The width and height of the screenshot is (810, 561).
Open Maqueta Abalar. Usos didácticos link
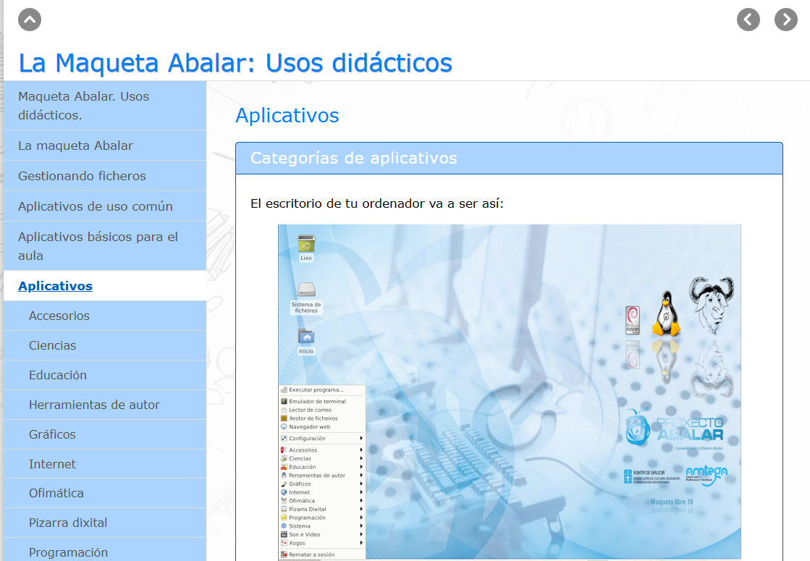[83, 106]
